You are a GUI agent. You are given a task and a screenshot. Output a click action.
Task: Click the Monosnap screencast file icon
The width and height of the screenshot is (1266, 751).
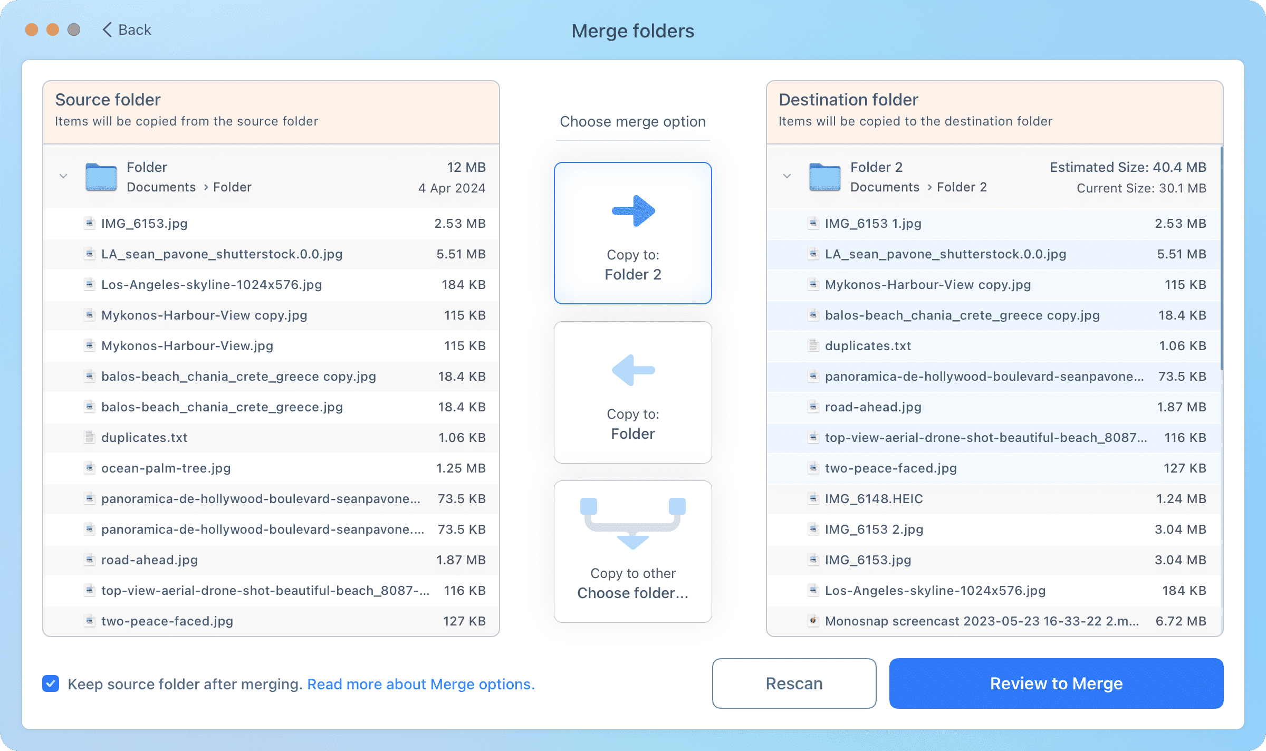tap(812, 621)
